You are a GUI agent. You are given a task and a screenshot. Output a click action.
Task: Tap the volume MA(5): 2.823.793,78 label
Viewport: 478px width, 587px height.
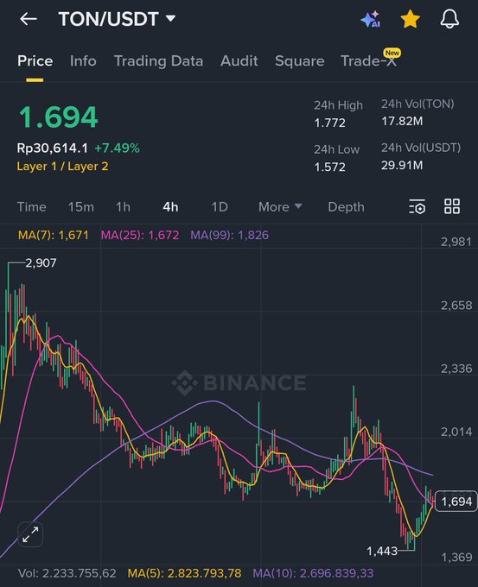(x=184, y=573)
